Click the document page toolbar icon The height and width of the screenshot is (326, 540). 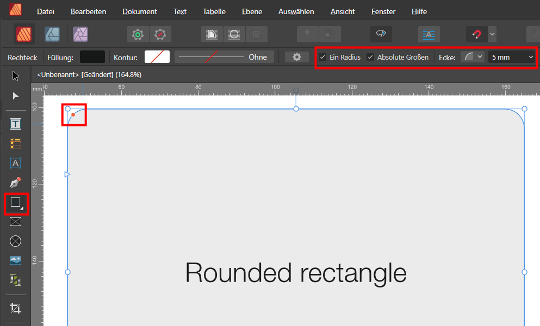click(212, 34)
